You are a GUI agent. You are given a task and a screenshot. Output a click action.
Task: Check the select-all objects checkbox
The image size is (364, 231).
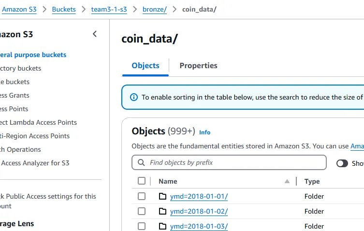(142, 181)
